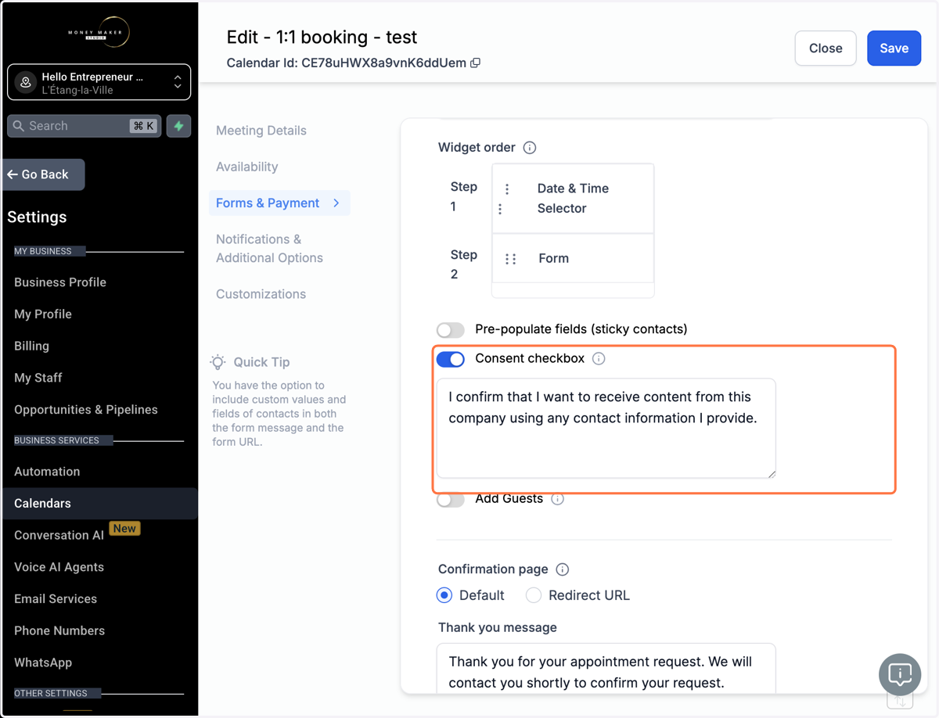Grab the drag handle beside Form step
The width and height of the screenshot is (939, 718).
coord(510,259)
